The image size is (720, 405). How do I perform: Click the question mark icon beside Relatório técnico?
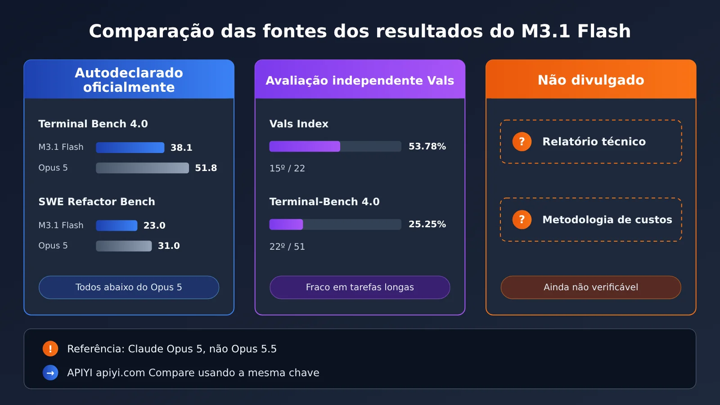point(522,142)
